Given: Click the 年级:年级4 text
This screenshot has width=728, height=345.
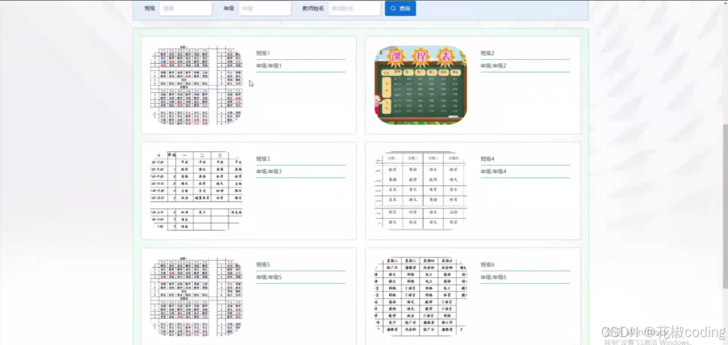Looking at the screenshot, I should [494, 172].
